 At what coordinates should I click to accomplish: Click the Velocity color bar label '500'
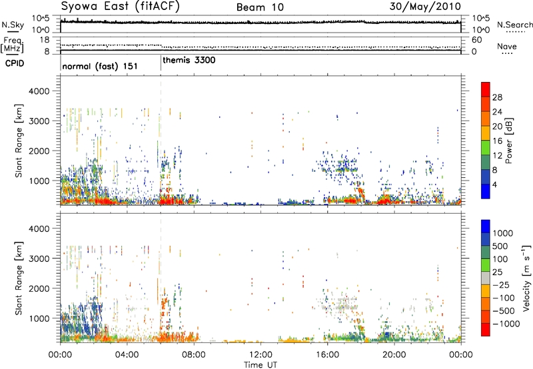[500, 246]
